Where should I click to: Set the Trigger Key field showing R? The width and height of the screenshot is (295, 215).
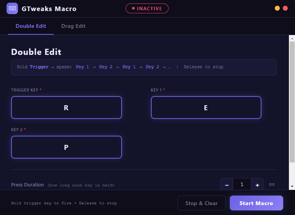(x=66, y=107)
